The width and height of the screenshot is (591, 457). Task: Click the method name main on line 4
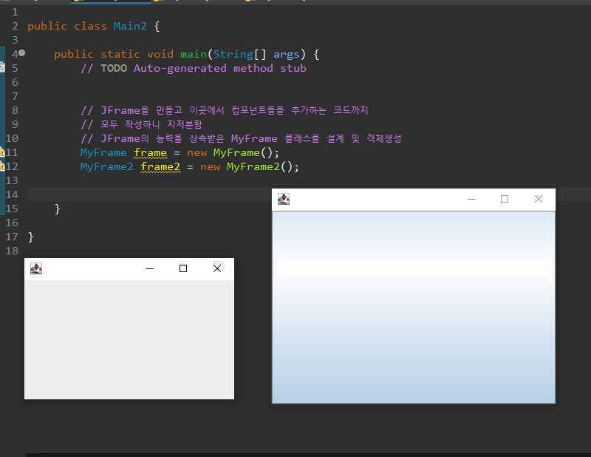click(194, 54)
